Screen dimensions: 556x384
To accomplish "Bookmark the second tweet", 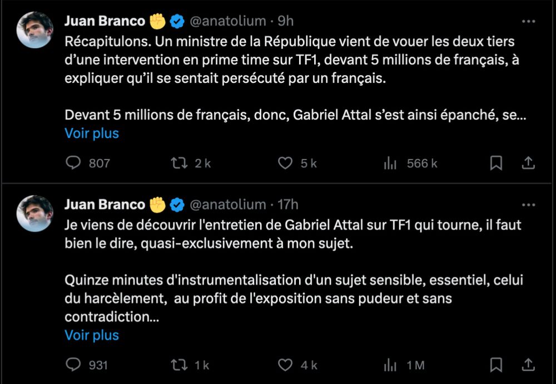I will 497,365.
